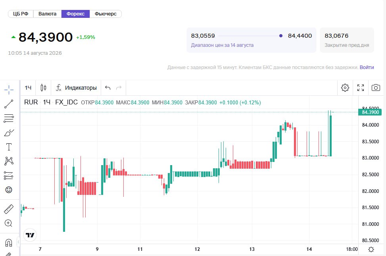Open the Fibonacci and horizontal lines tool
Viewport: 386px width, 256px height.
[x=9, y=118]
